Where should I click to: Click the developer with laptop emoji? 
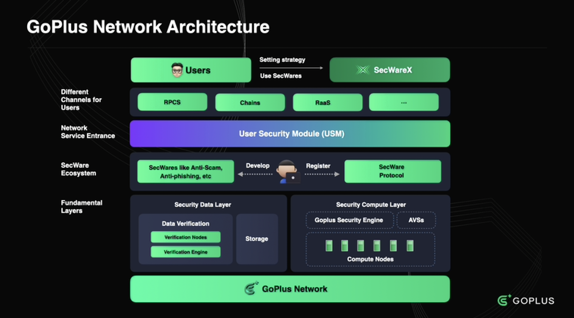tap(288, 172)
